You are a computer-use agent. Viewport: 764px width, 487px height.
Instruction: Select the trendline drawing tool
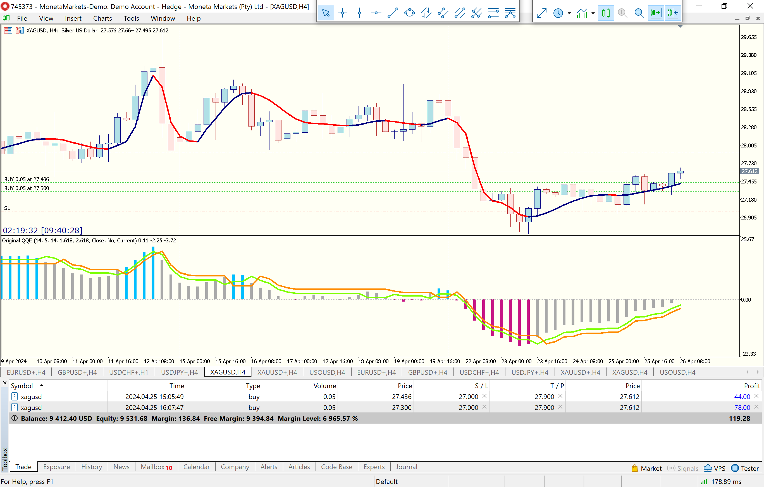click(393, 13)
